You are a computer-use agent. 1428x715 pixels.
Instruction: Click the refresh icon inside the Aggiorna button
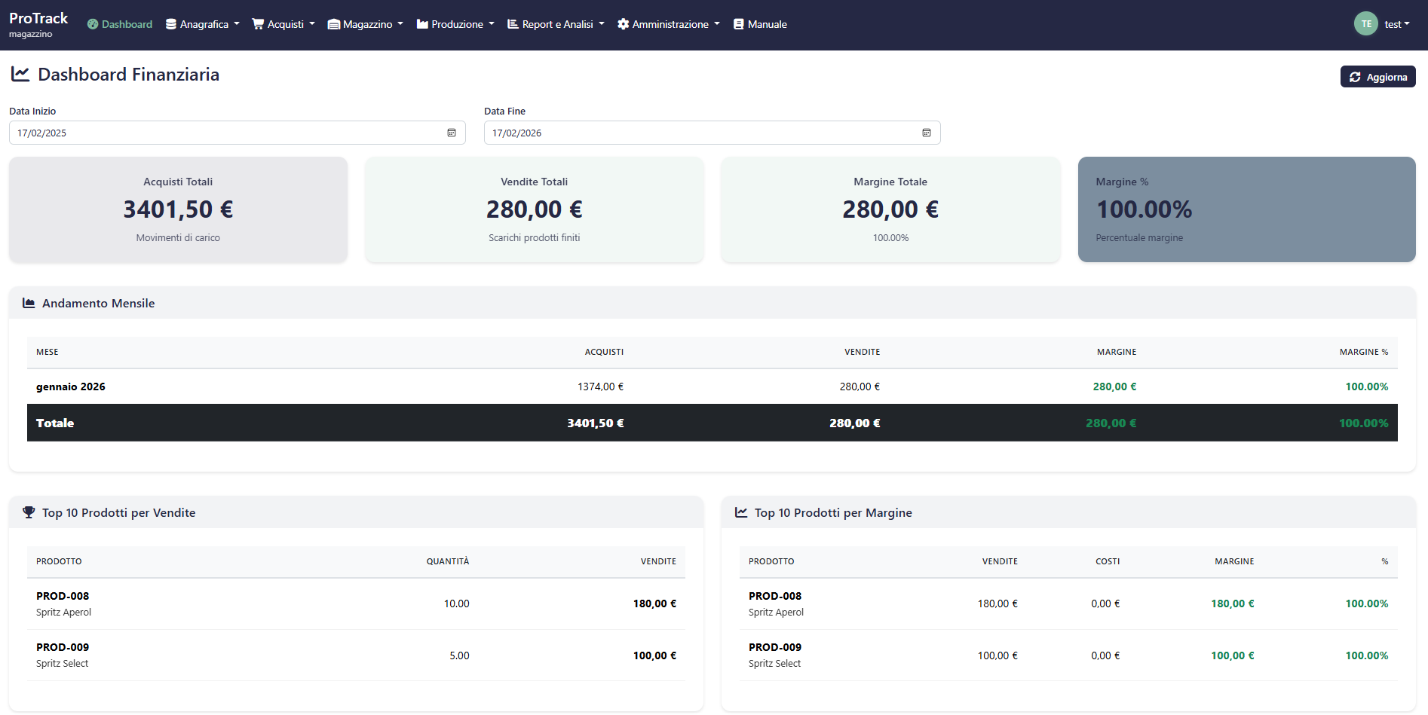click(x=1356, y=76)
